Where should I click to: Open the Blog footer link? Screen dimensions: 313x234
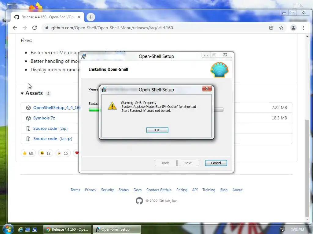click(224, 190)
